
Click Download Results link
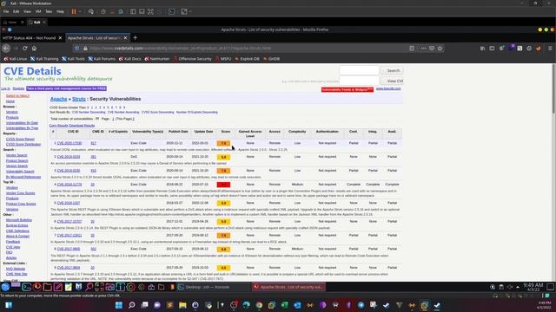[x=82, y=126]
